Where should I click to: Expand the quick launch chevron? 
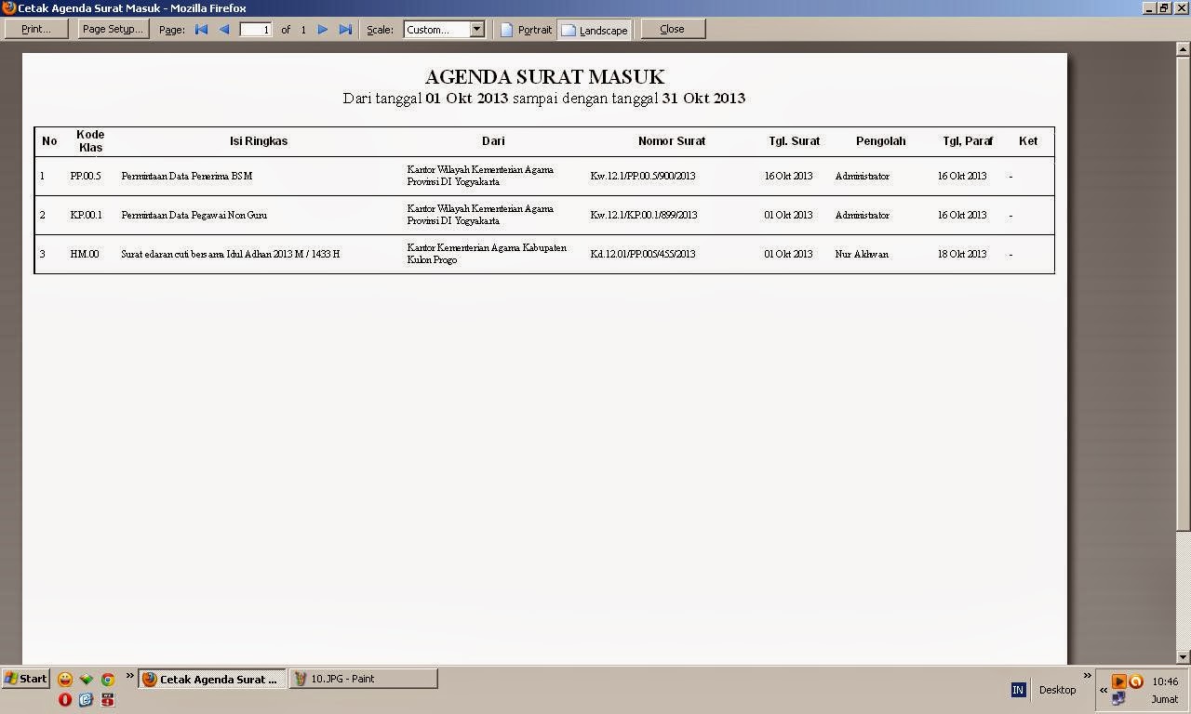click(130, 676)
